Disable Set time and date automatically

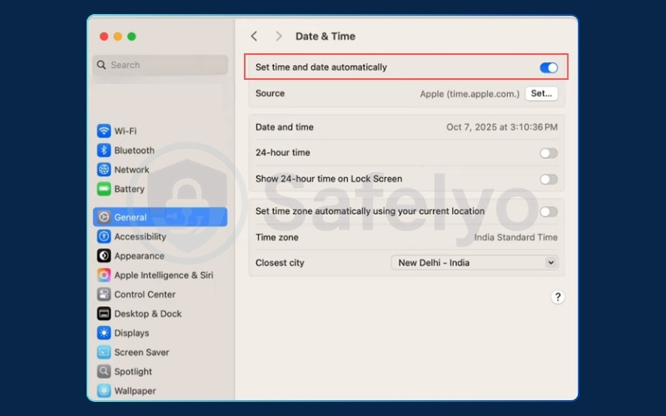pos(549,67)
